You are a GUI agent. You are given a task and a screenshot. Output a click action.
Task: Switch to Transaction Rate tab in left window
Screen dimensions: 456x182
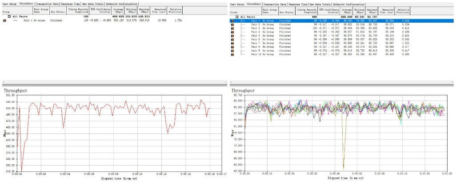click(48, 4)
